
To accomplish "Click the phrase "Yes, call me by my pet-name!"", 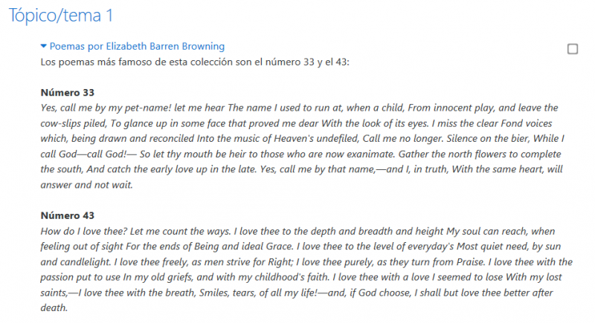I will point(102,108).
